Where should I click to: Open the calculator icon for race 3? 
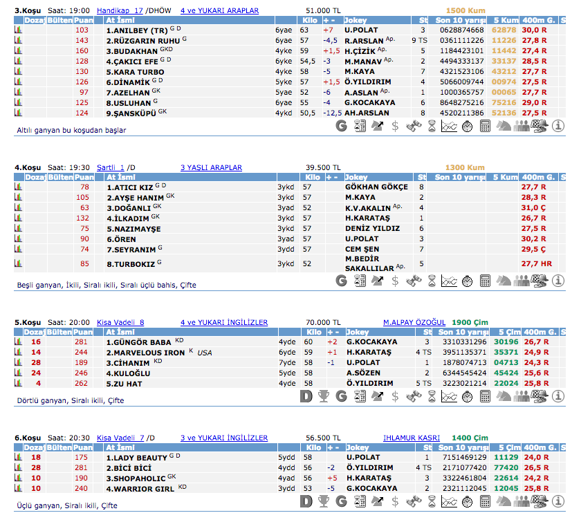click(x=485, y=126)
